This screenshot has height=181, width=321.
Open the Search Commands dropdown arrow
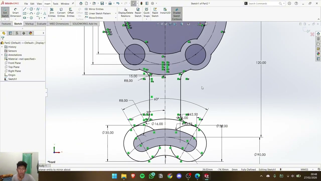[x=284, y=4]
